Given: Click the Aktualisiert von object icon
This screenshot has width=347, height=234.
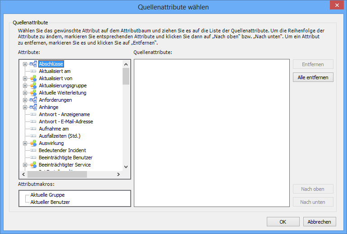Looking at the screenshot, I should pos(33,78).
